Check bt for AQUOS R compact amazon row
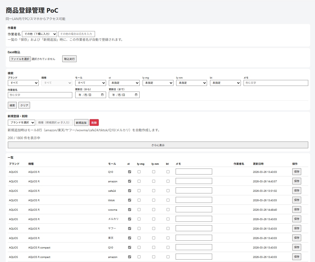315x262 pixels. pos(168,257)
